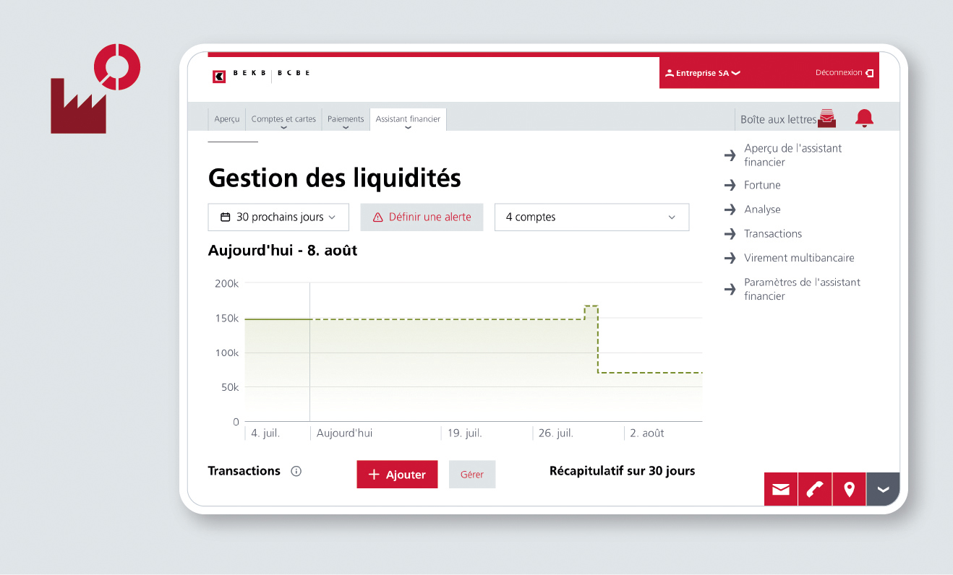Expand the Entreprise SA account menu
The height and width of the screenshot is (575, 953).
pyautogui.click(x=703, y=73)
